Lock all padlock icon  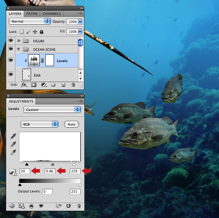point(41,32)
